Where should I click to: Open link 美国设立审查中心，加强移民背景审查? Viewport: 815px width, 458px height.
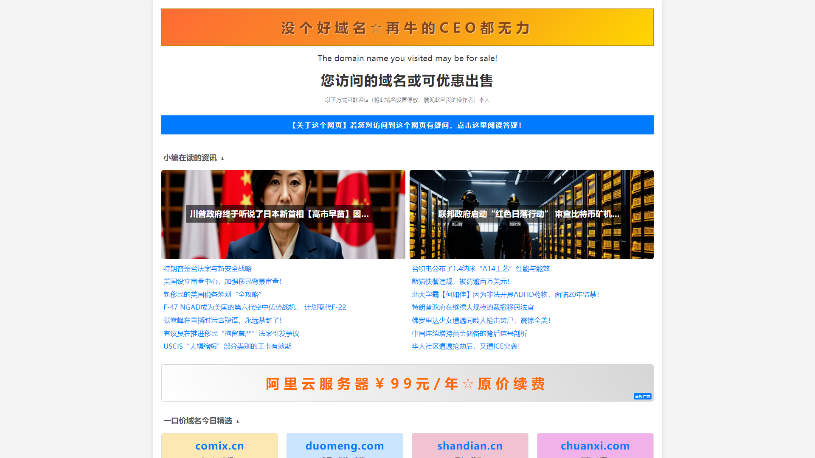point(222,282)
